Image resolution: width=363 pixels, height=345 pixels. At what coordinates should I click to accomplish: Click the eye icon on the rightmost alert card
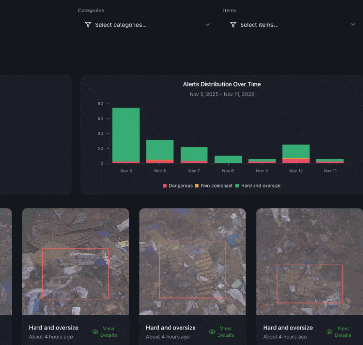coord(329,332)
